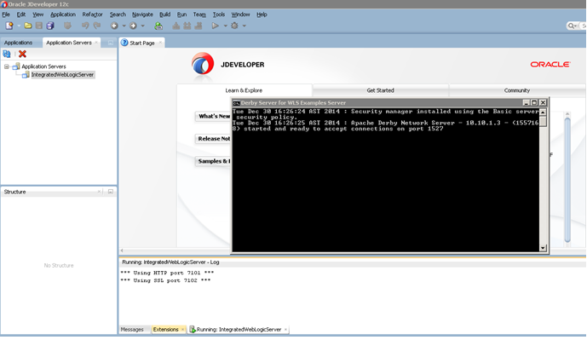Open the dropdown arrow beside the New icon
This screenshot has width=587, height=340.
point(19,26)
